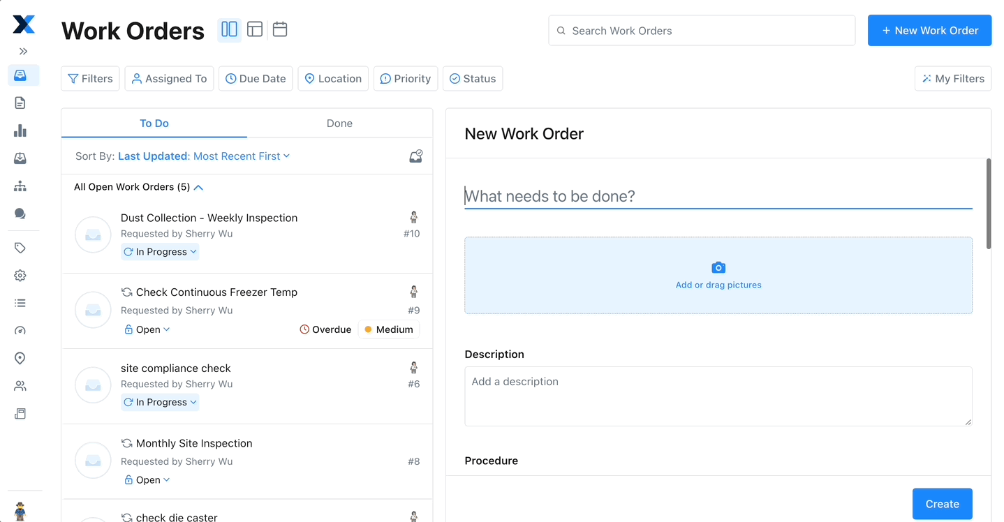Click the New Work Order form scrollbar
The height and width of the screenshot is (522, 1004).
point(989,204)
